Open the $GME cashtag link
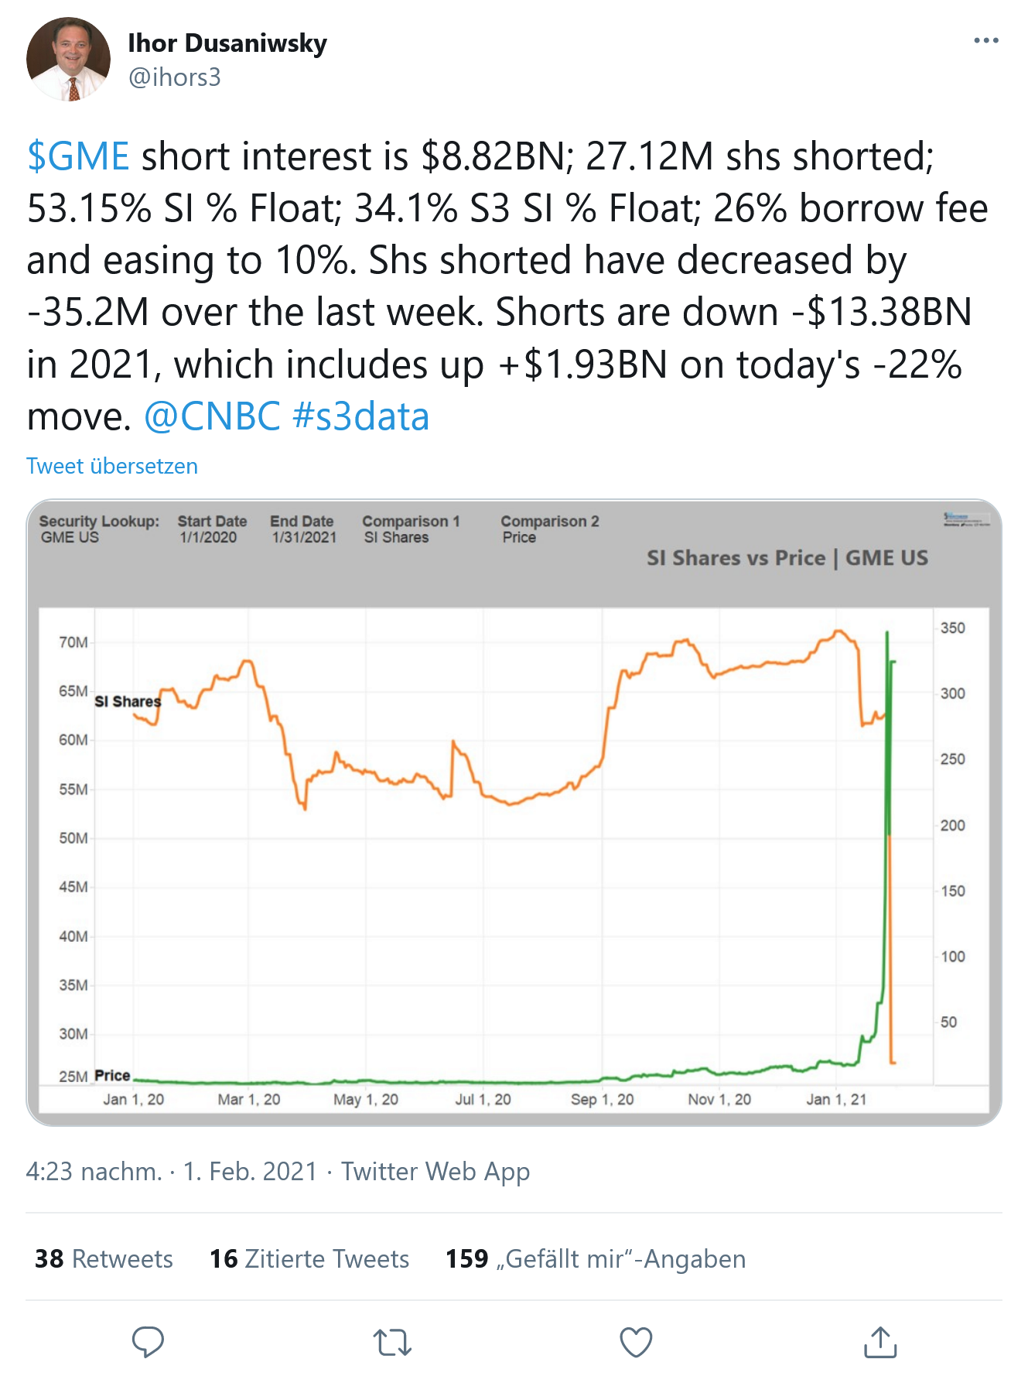1028x1383 pixels. 78,156
